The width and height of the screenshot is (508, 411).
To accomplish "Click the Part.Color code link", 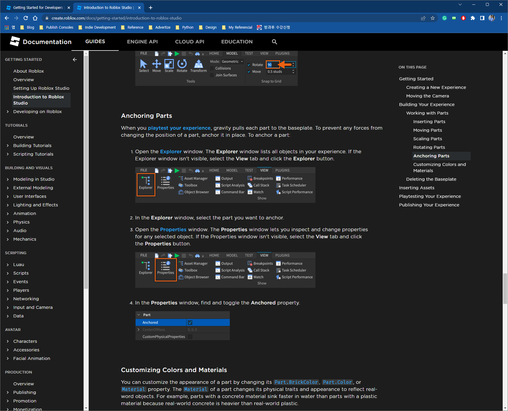I will [338, 382].
